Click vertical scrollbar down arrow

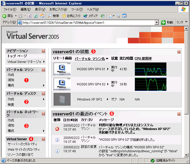186,155
